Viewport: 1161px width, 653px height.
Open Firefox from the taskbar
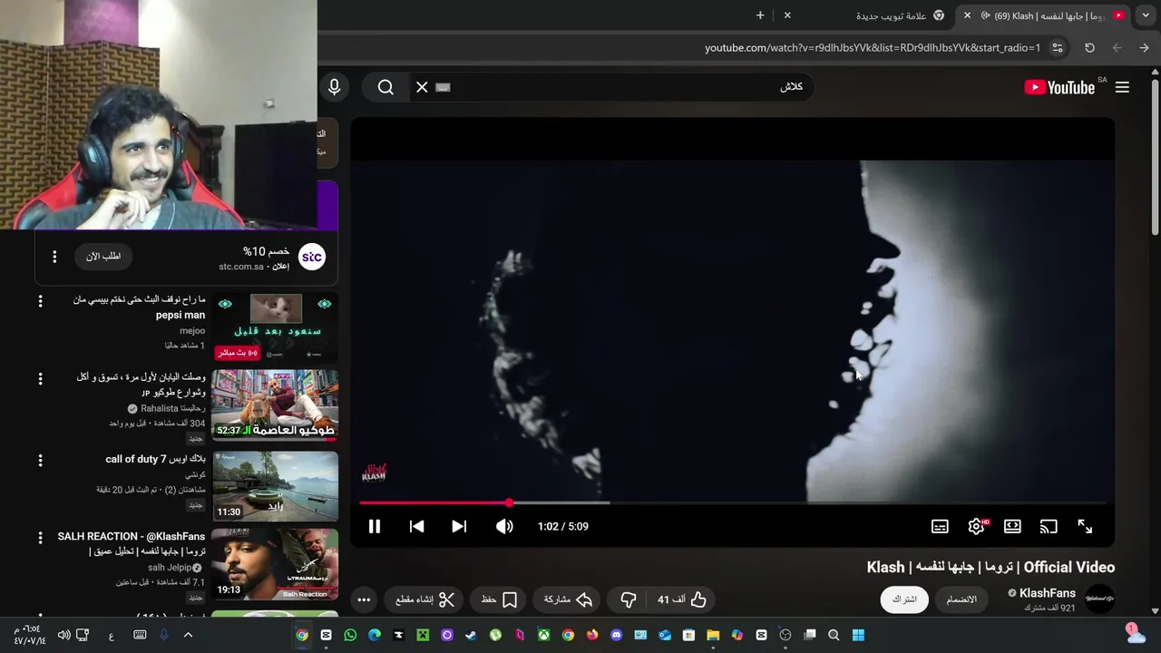[x=592, y=635]
